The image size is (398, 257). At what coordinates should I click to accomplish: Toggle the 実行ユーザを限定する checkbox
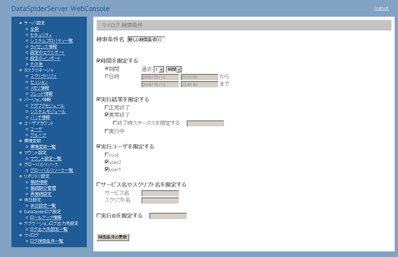point(98,146)
